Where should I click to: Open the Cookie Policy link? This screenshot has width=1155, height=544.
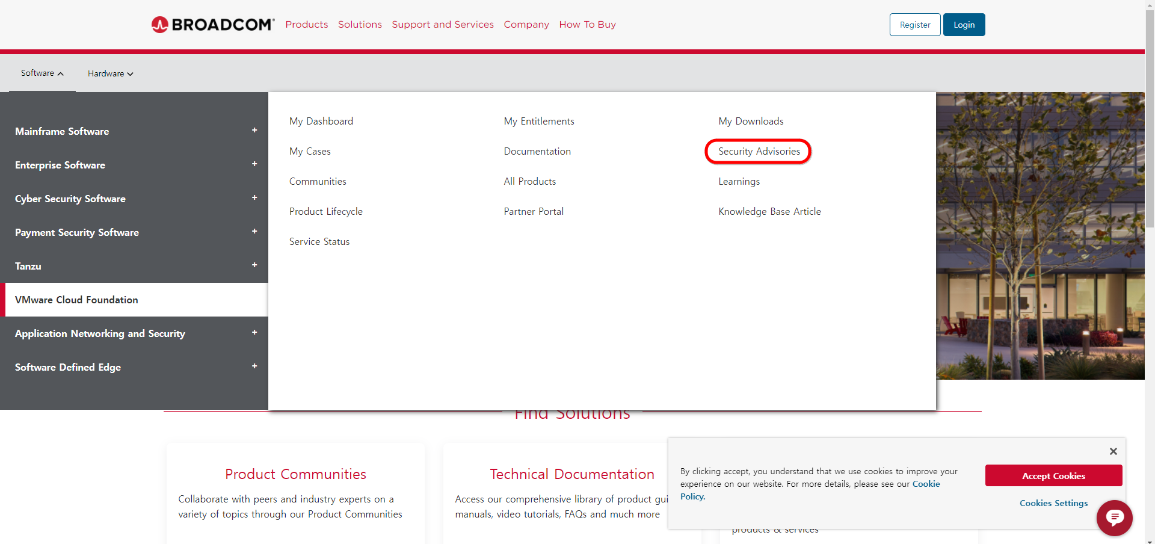(x=926, y=484)
